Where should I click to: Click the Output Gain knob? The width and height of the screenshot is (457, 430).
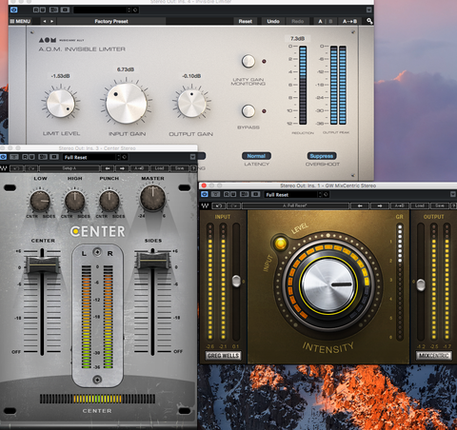191,103
